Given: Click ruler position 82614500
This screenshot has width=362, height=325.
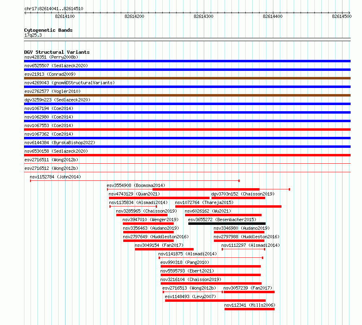Looking at the screenshot, I should pos(342,16).
